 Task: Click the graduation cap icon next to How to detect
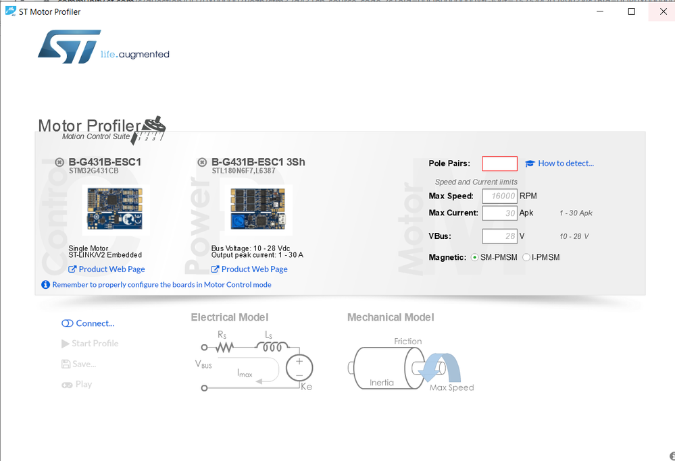(530, 163)
